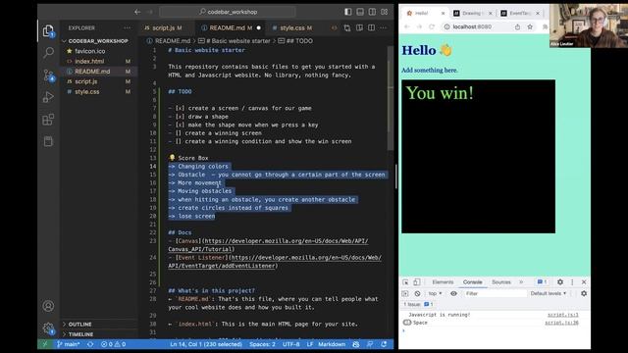
Task: Click the editor vertical scrollbar
Action: tap(391, 98)
